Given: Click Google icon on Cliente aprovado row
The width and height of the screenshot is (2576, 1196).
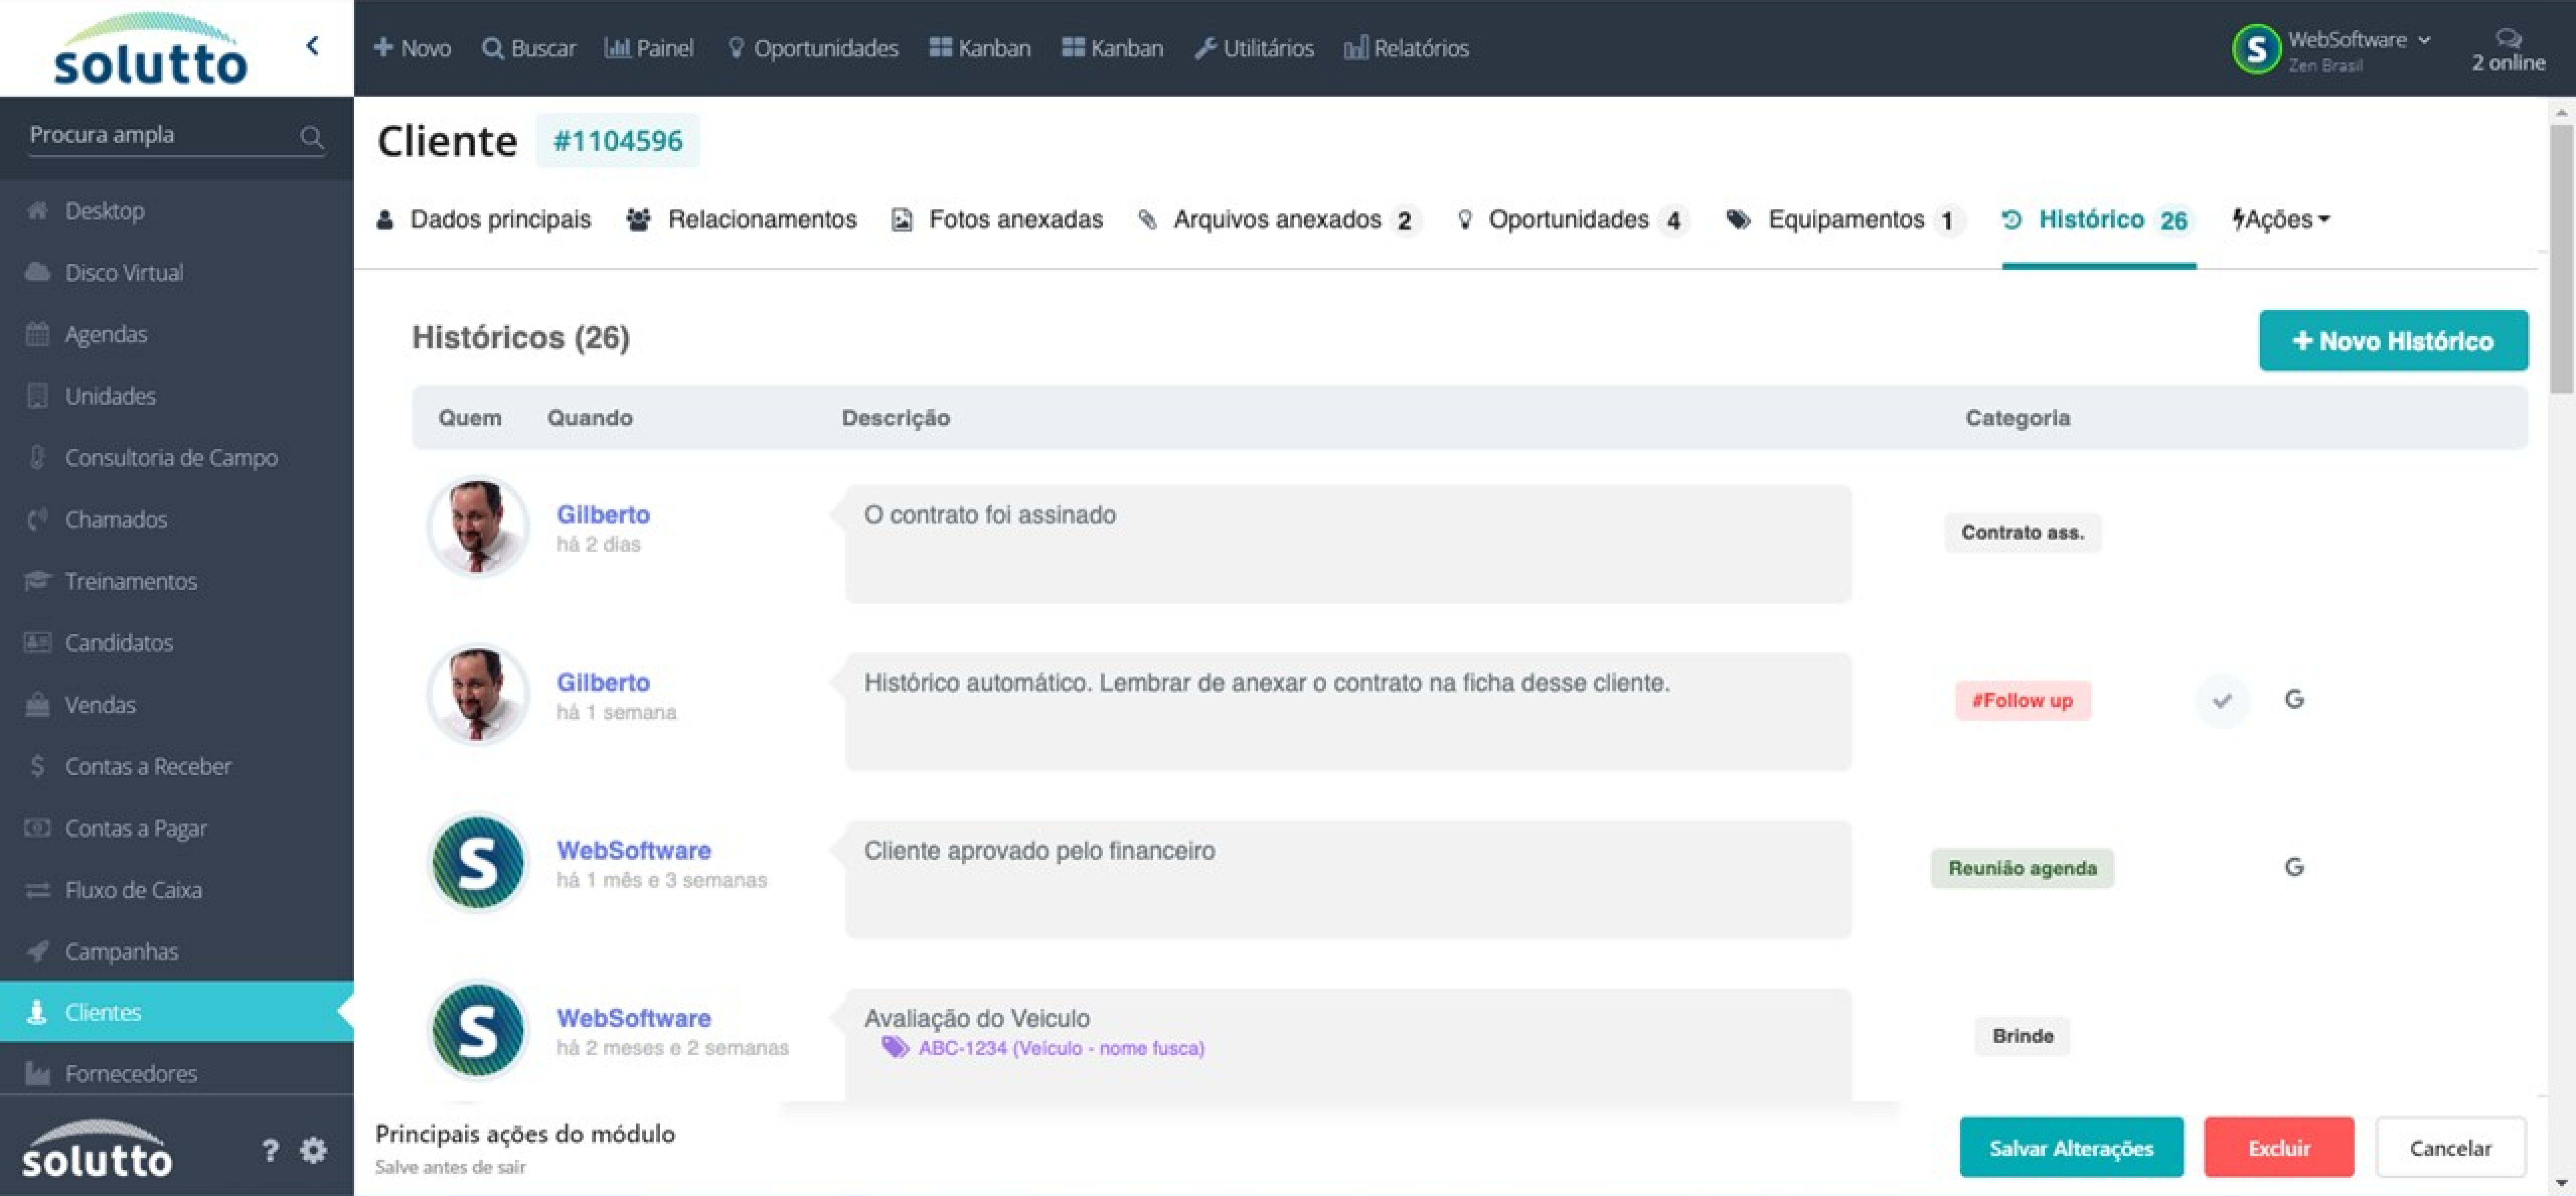Looking at the screenshot, I should point(2294,867).
